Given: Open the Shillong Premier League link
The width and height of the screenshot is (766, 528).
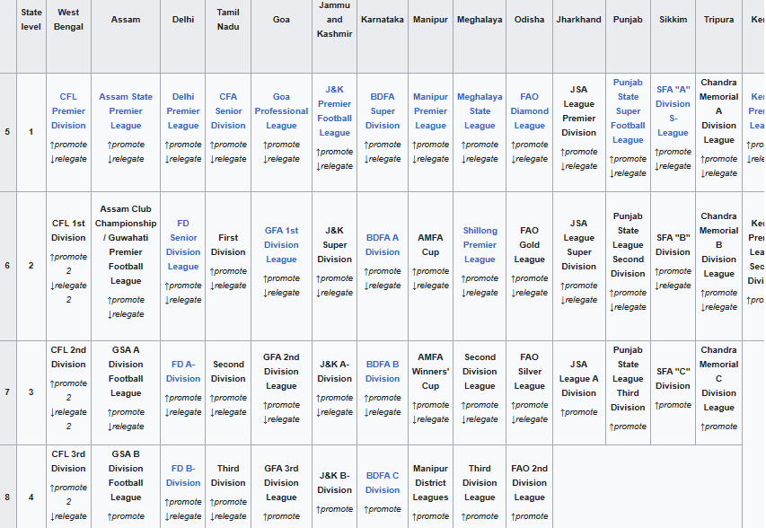Looking at the screenshot, I should tap(480, 245).
